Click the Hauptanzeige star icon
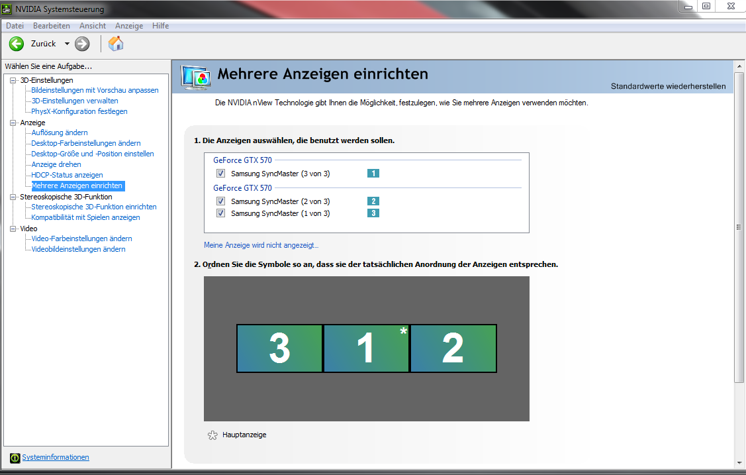This screenshot has width=746, height=475. (x=212, y=435)
